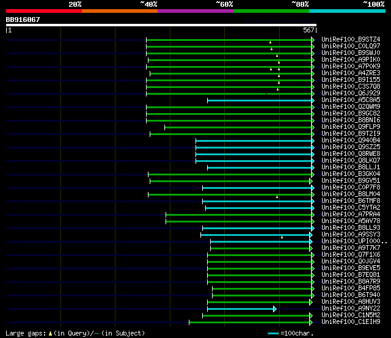The height and width of the screenshot is (338, 391).
Task: Open the UniRef100_A7P0K9 hit
Action: coord(351,67)
